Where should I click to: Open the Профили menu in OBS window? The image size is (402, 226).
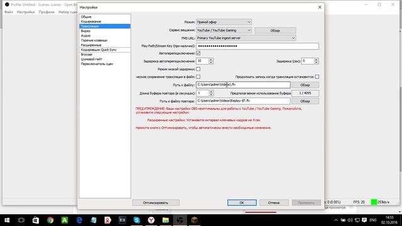46,12
